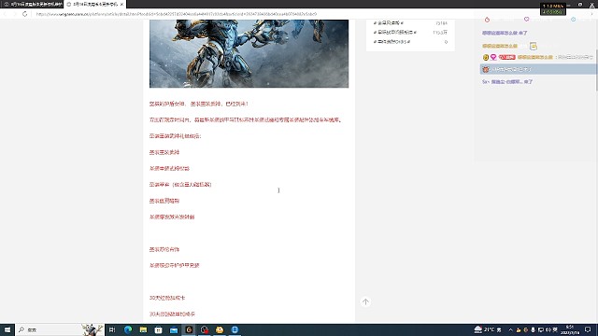Screen dimensions: 598x336
Task: Click the last purple user-joined chat message
Action: [507, 81]
